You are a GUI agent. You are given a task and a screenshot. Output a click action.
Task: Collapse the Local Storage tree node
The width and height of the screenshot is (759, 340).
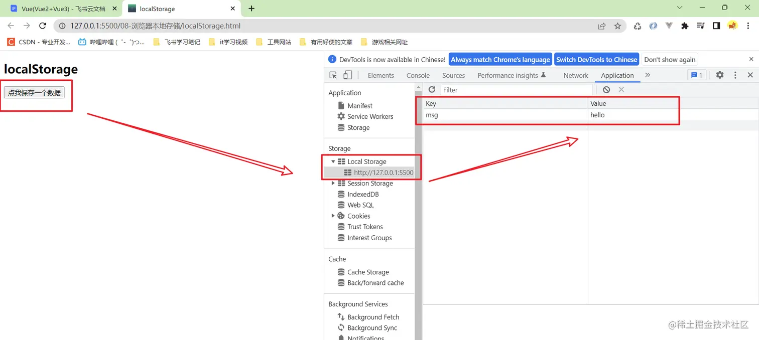[333, 161]
